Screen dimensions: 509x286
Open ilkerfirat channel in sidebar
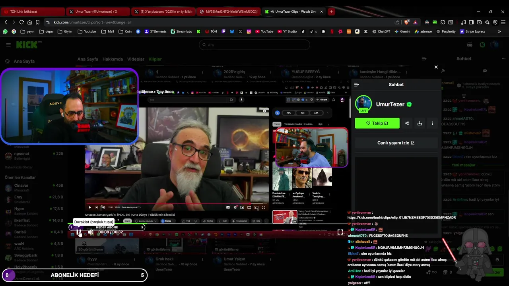coord(33,222)
